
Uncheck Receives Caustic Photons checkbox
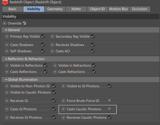point(109,118)
